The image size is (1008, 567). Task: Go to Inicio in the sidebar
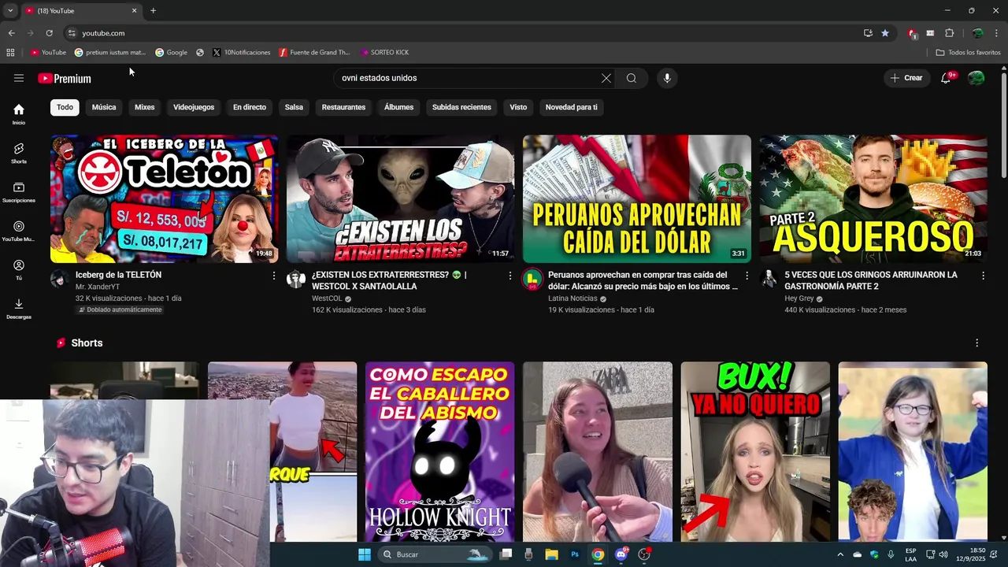pos(19,114)
